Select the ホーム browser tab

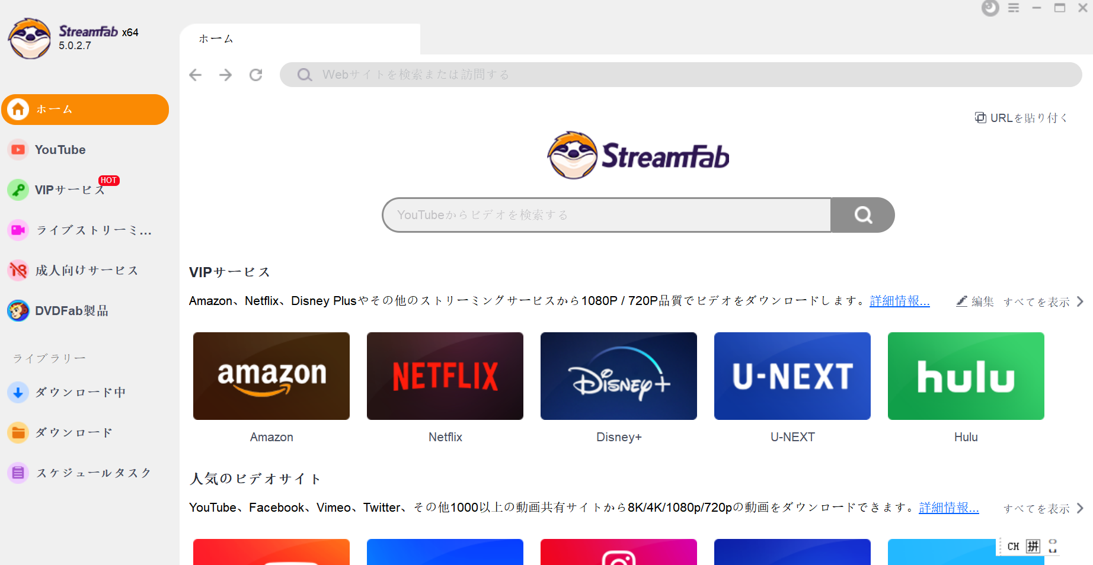tap(300, 39)
